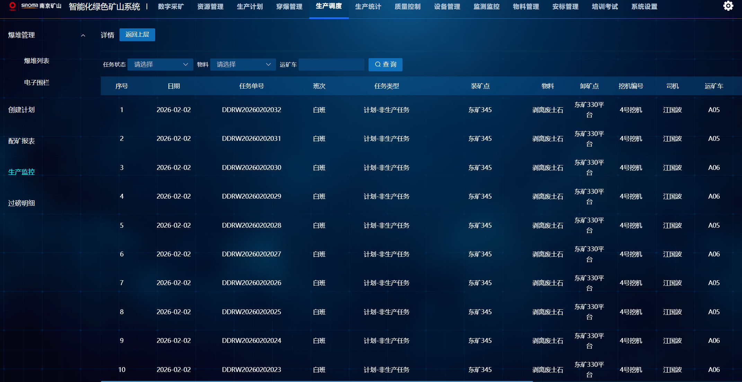Collapse the 爆堆管理 sidebar section
742x382 pixels.
click(83, 35)
